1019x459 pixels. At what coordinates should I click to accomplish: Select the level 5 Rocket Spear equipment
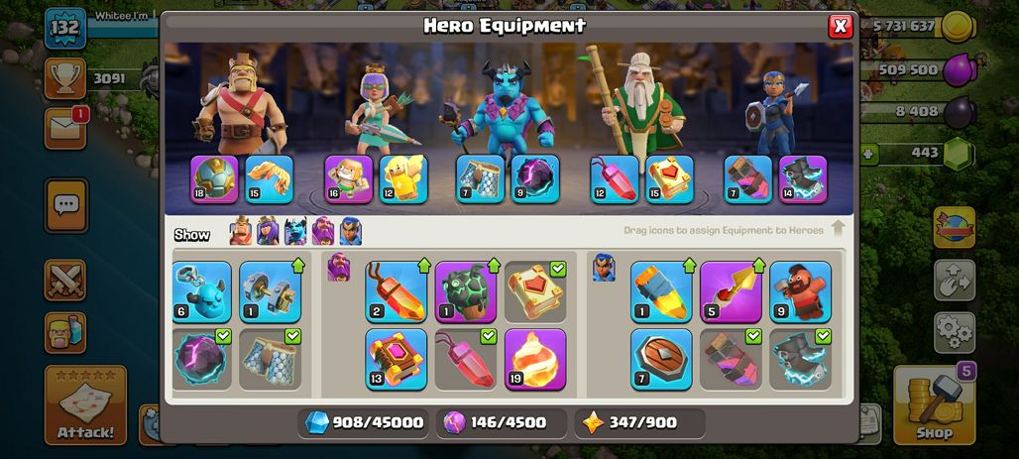point(731,291)
